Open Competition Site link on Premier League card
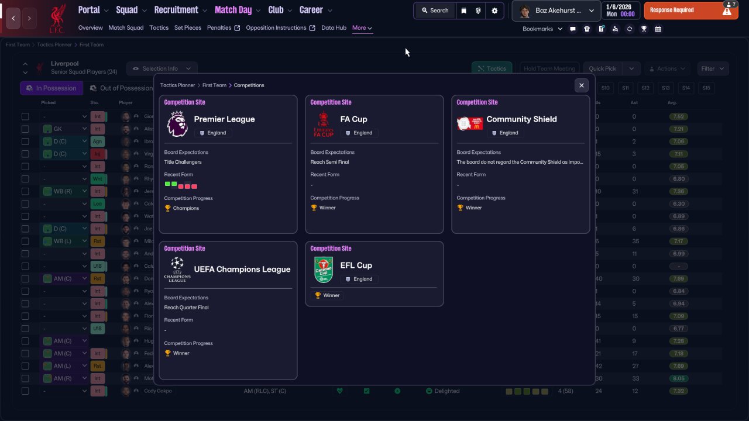 pos(184,102)
